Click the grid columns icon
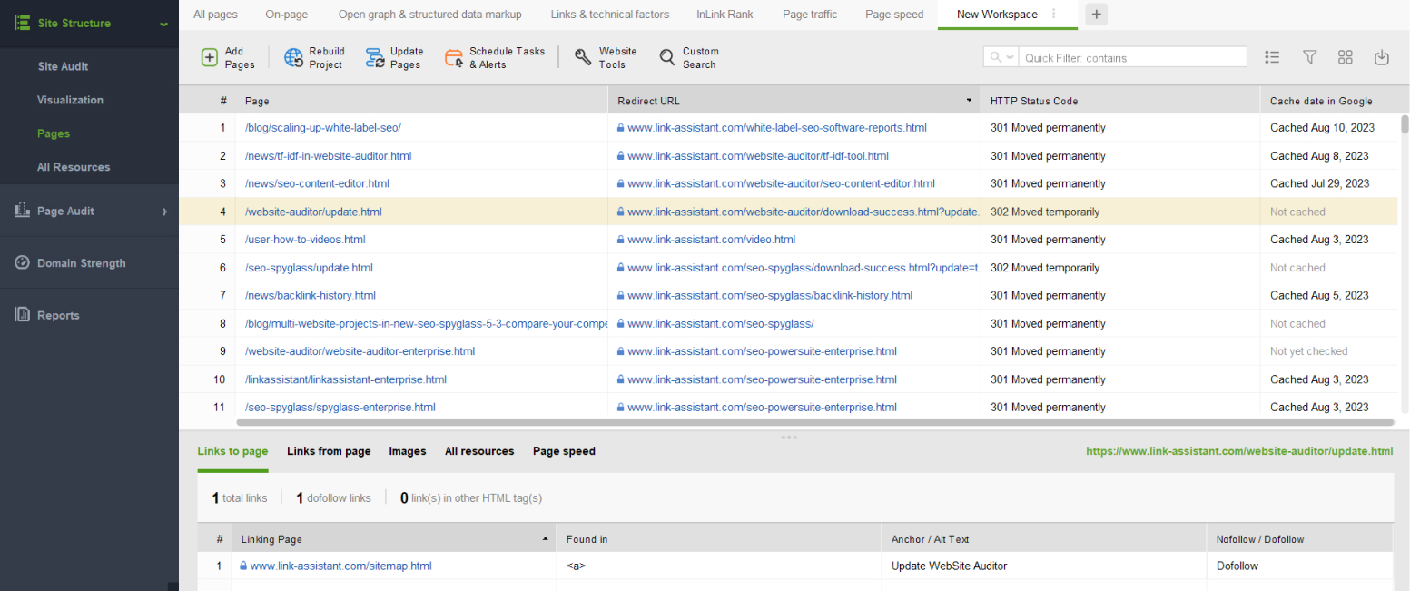 pos(1346,57)
